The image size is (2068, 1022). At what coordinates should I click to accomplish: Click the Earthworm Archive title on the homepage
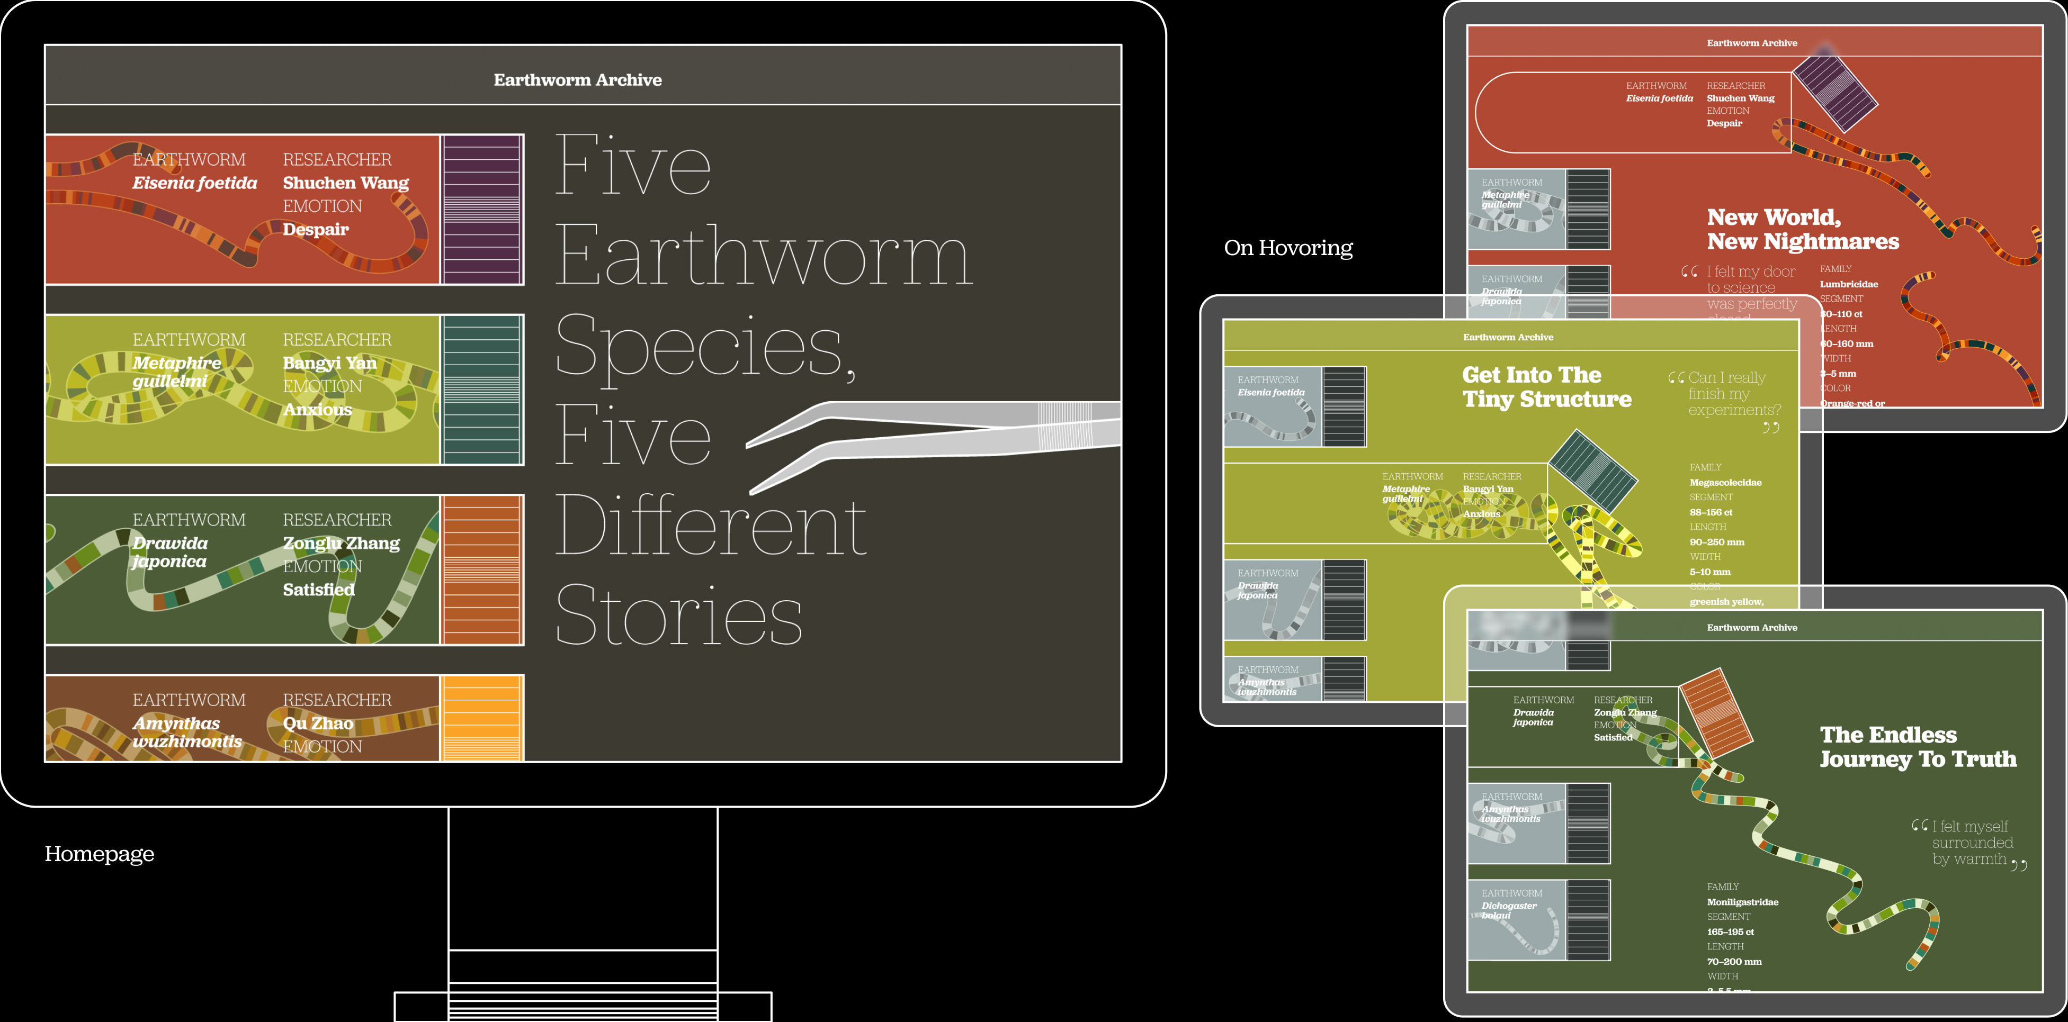pos(577,79)
